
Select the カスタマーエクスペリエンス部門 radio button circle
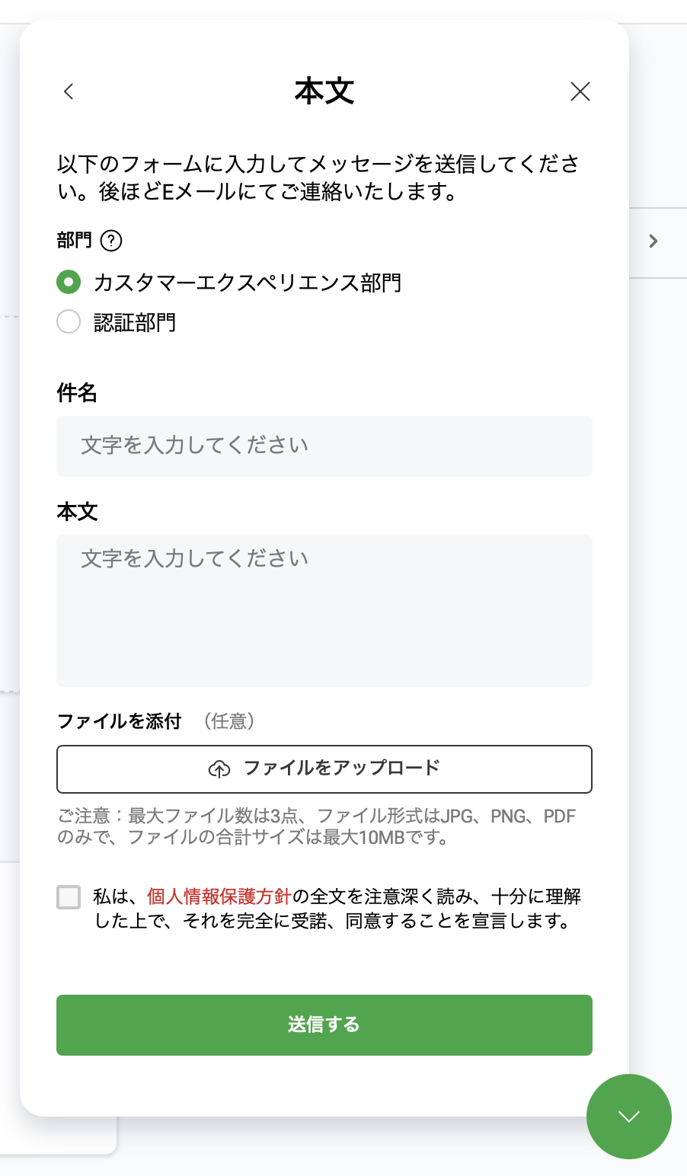coord(69,283)
